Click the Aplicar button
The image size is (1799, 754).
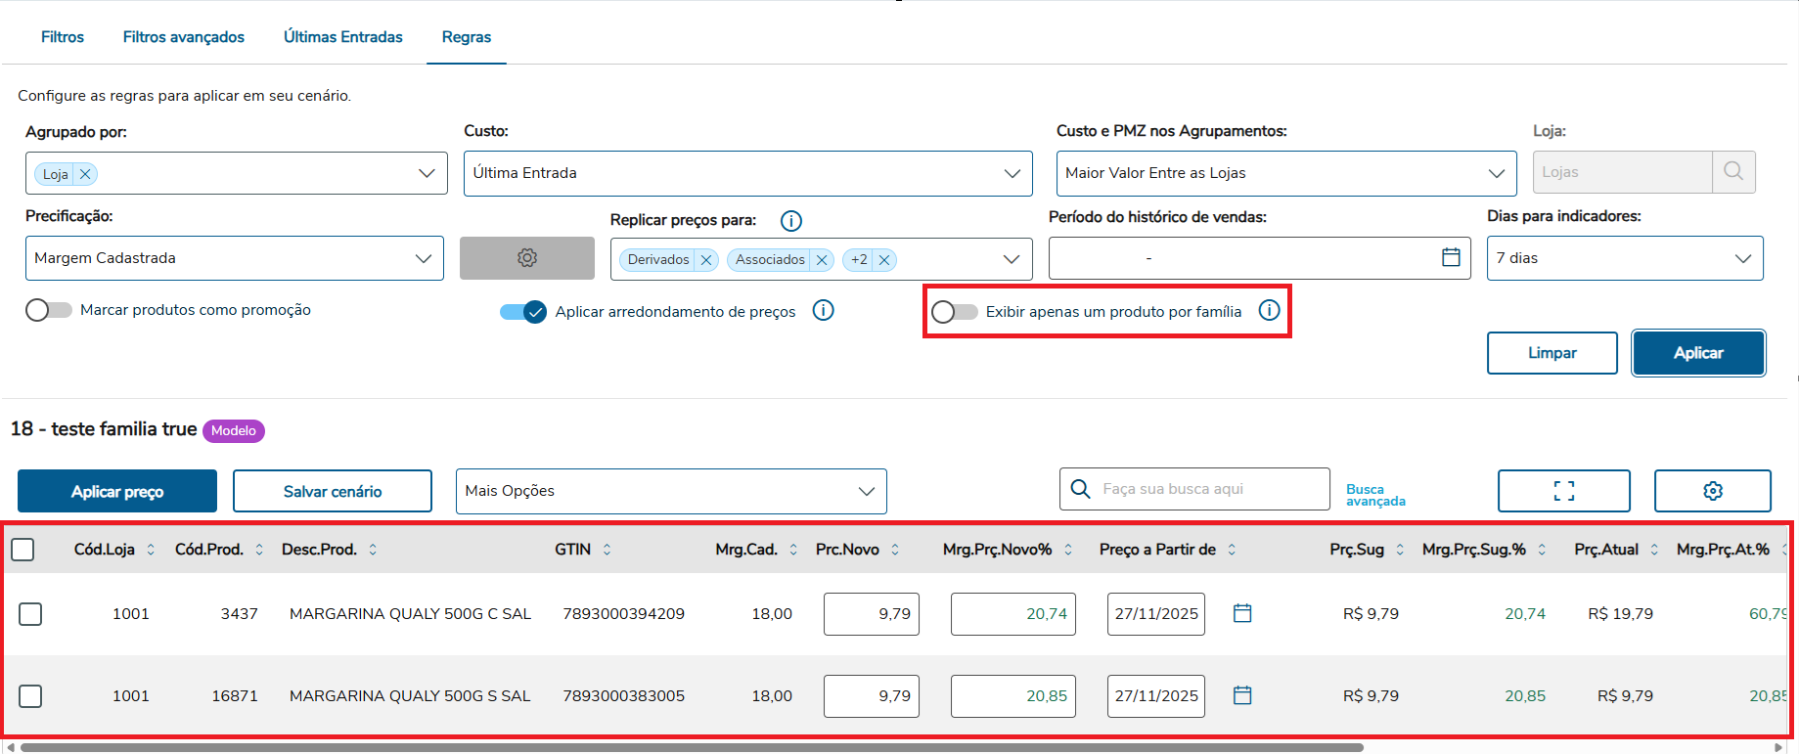click(x=1698, y=353)
